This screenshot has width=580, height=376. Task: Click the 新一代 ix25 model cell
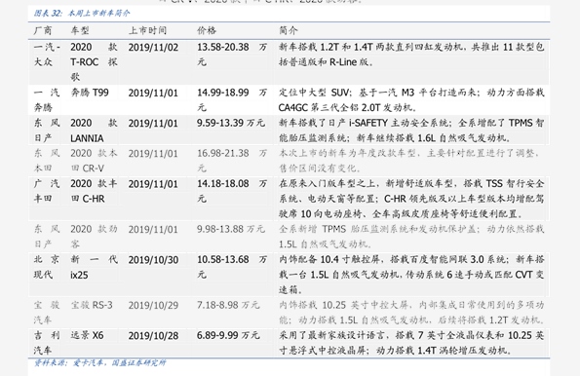point(94,267)
